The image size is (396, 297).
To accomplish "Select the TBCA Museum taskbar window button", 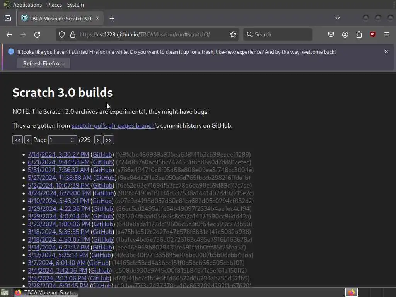I will click(x=46, y=292).
